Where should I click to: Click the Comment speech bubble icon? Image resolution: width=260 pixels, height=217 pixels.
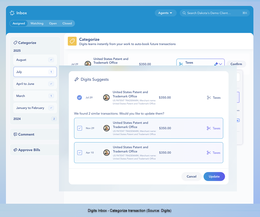click(x=15, y=134)
